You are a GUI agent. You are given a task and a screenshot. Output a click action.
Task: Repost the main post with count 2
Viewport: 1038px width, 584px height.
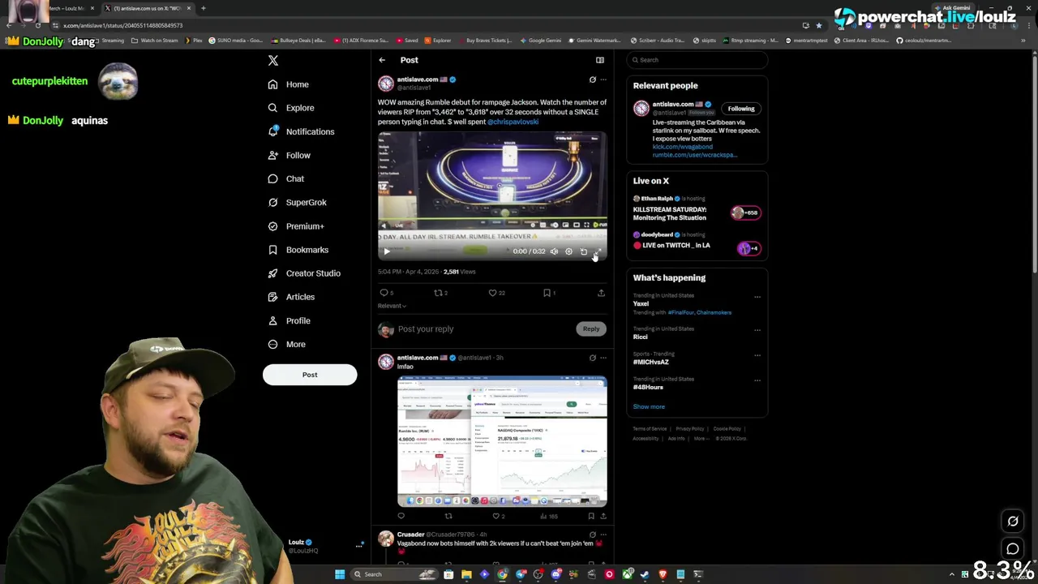[x=441, y=293]
